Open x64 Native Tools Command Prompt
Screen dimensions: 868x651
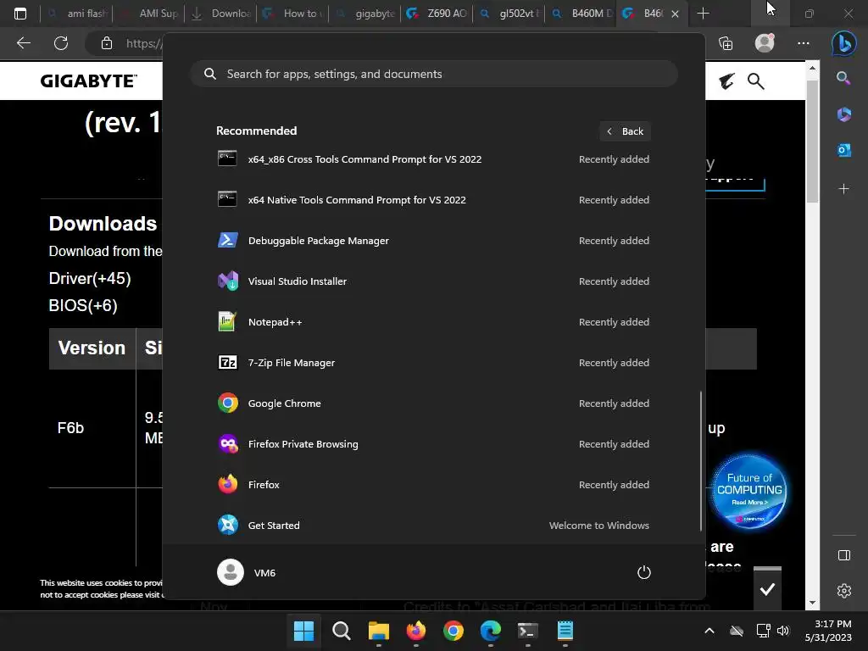(433, 200)
